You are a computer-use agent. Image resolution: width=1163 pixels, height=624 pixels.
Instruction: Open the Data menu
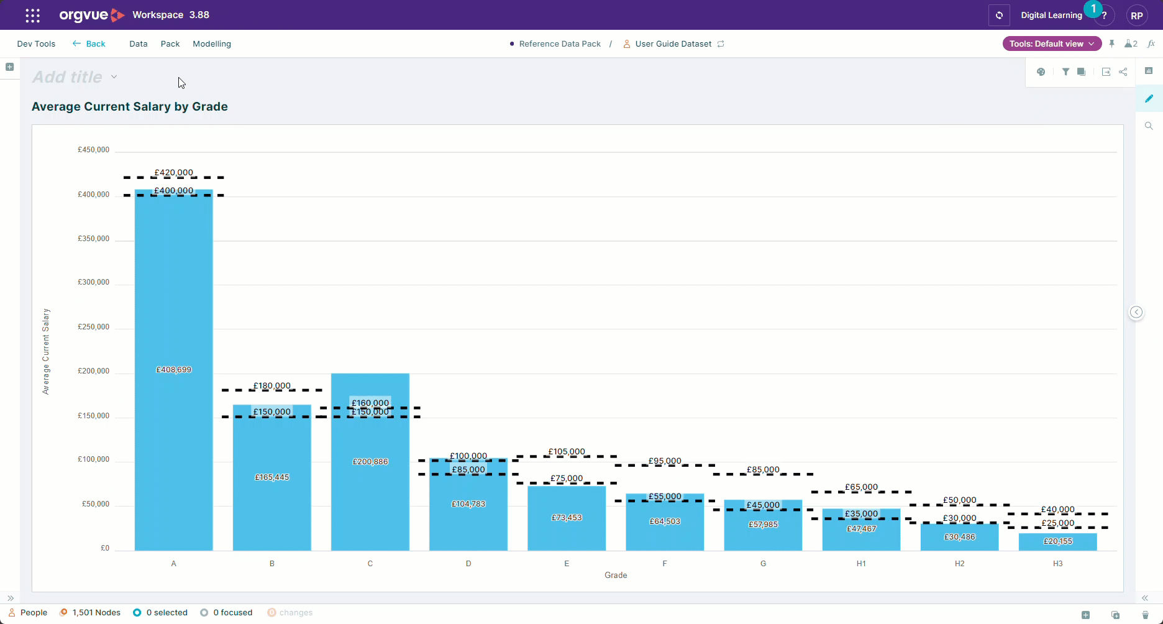[139, 44]
